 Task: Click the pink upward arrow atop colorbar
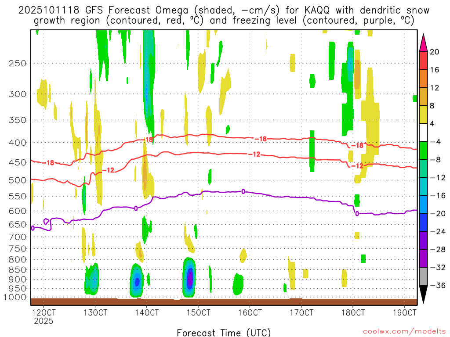(423, 43)
